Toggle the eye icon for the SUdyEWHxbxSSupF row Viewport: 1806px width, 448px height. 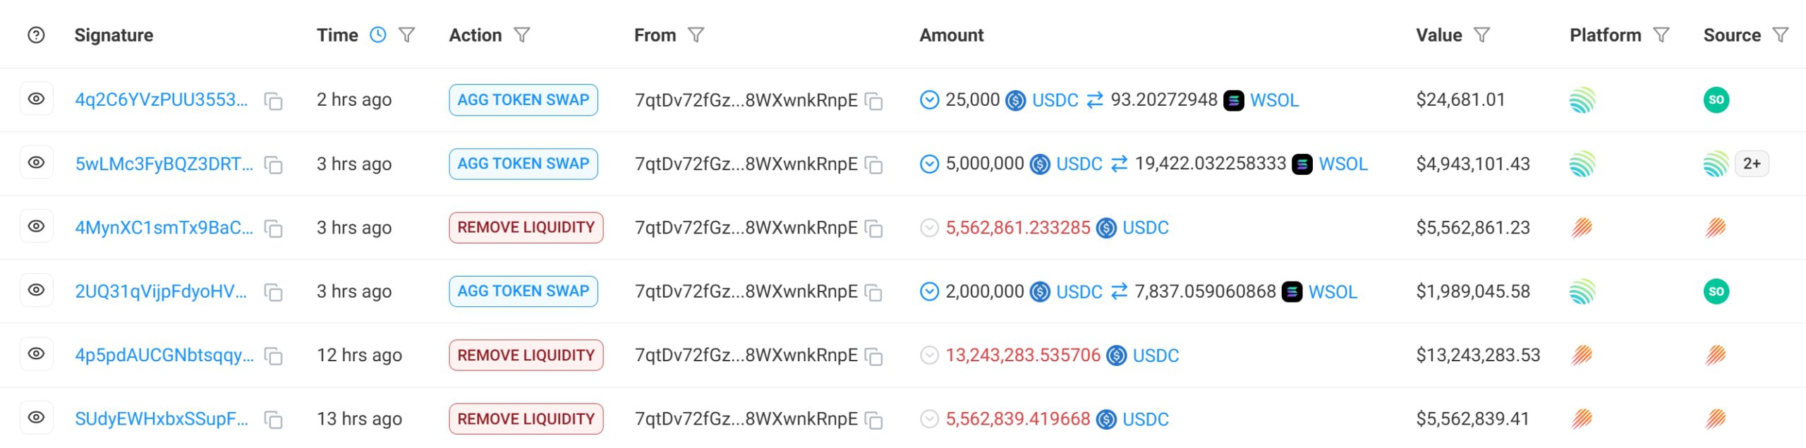[36, 418]
